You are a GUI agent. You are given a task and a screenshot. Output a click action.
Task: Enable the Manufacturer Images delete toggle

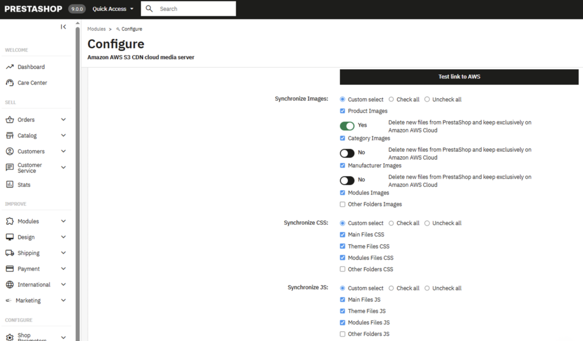347,180
